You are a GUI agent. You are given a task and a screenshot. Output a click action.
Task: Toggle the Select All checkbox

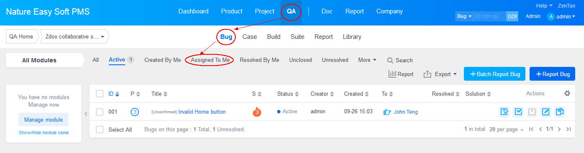(x=100, y=130)
